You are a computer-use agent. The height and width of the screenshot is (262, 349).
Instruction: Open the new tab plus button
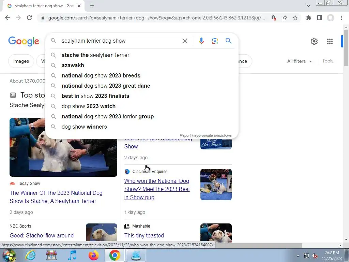(x=92, y=6)
